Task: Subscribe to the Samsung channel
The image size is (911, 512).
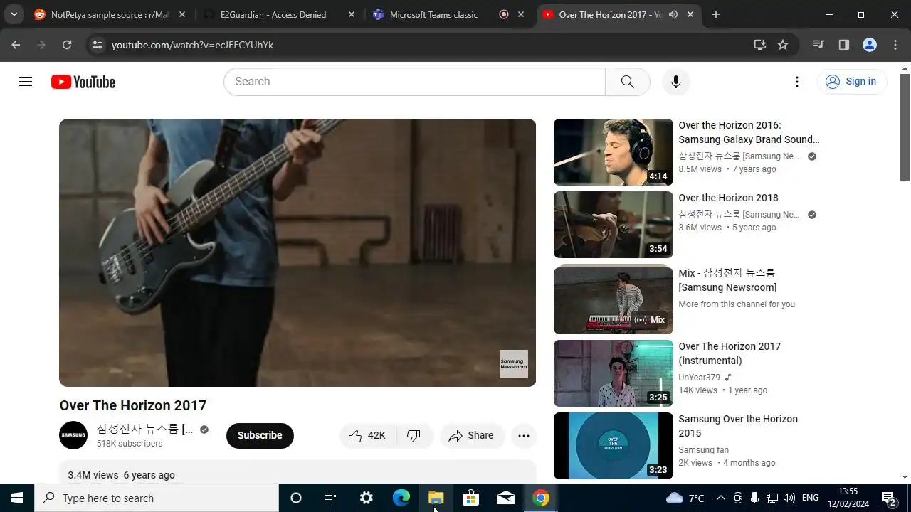Action: pos(260,436)
